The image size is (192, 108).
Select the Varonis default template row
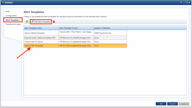[75, 33]
